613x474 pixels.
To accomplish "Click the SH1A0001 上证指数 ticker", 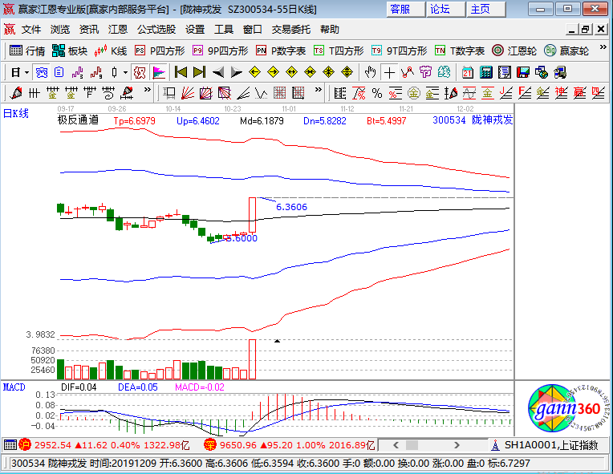I will tap(551, 444).
